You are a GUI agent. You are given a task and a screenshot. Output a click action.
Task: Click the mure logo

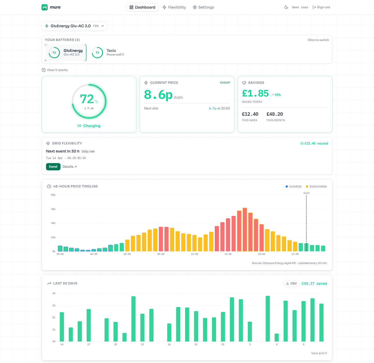point(51,7)
